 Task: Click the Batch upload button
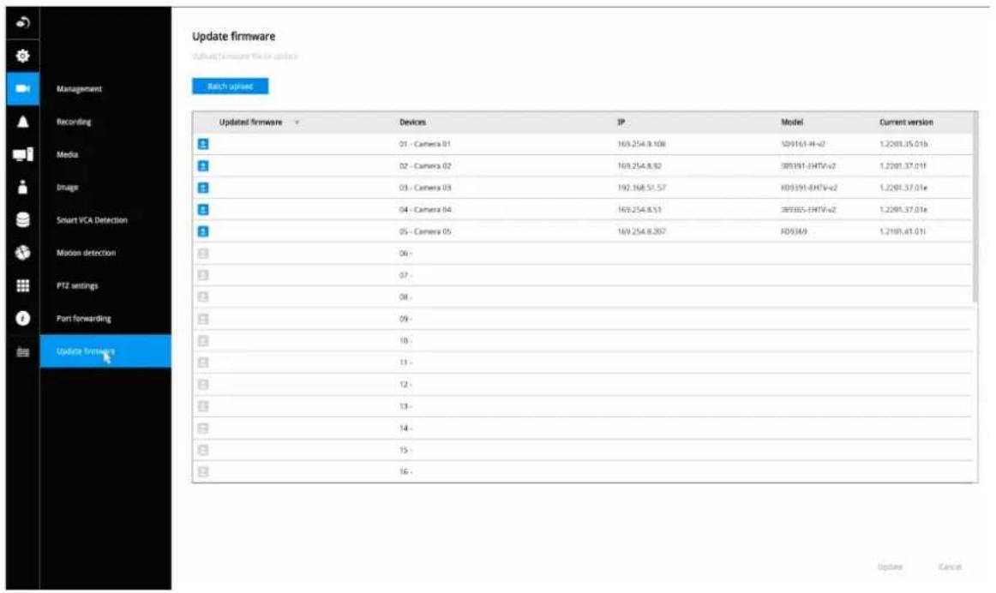click(x=231, y=87)
